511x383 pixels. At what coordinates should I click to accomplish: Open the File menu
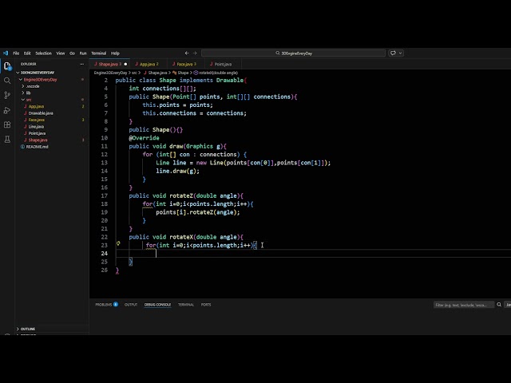[x=16, y=53]
